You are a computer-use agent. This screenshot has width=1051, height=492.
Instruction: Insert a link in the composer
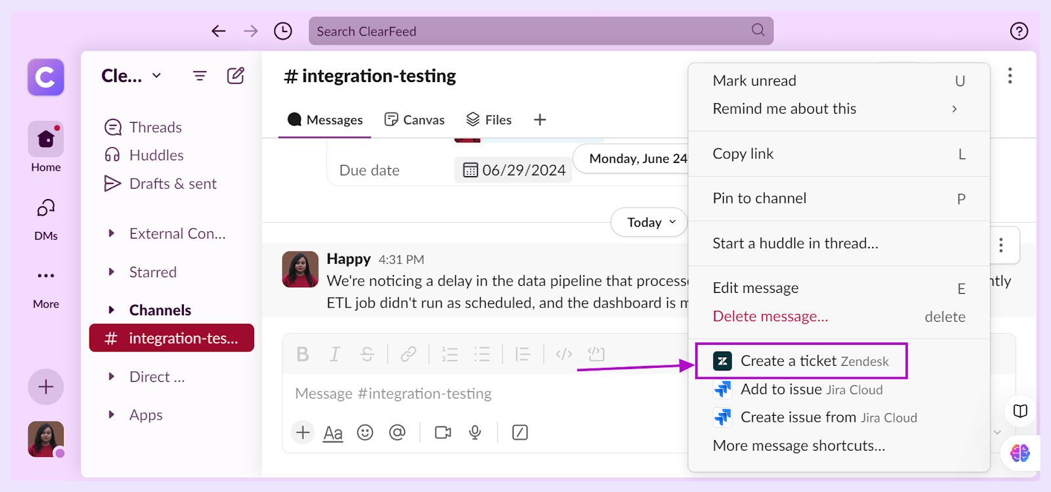pos(409,354)
